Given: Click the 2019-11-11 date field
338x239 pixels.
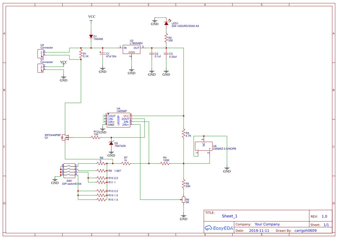Looking at the screenshot, I should (x=260, y=230).
